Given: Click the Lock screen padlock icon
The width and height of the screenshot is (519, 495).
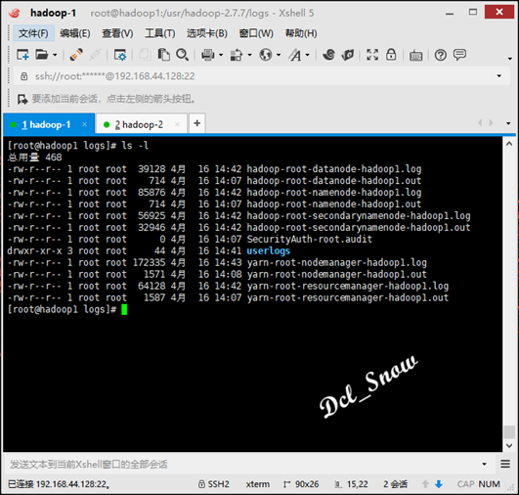Looking at the screenshot, I should 391,55.
